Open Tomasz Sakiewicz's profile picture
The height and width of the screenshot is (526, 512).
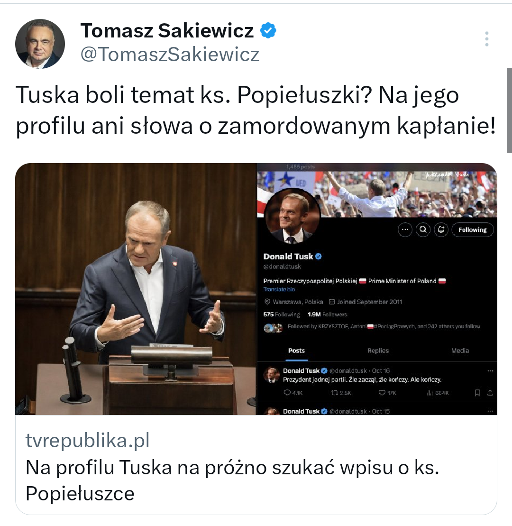click(x=40, y=44)
